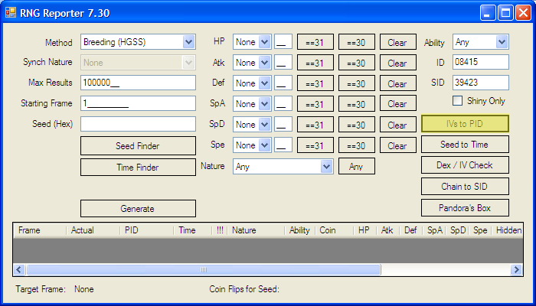Screen dimensions: 536x306
Task: Clear the SpD IV filter
Action: [397, 125]
